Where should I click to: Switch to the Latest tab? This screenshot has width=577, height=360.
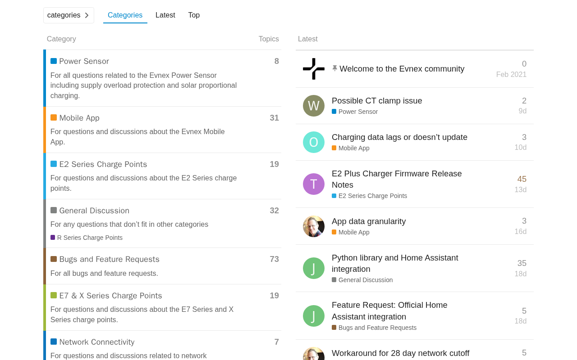coord(165,15)
